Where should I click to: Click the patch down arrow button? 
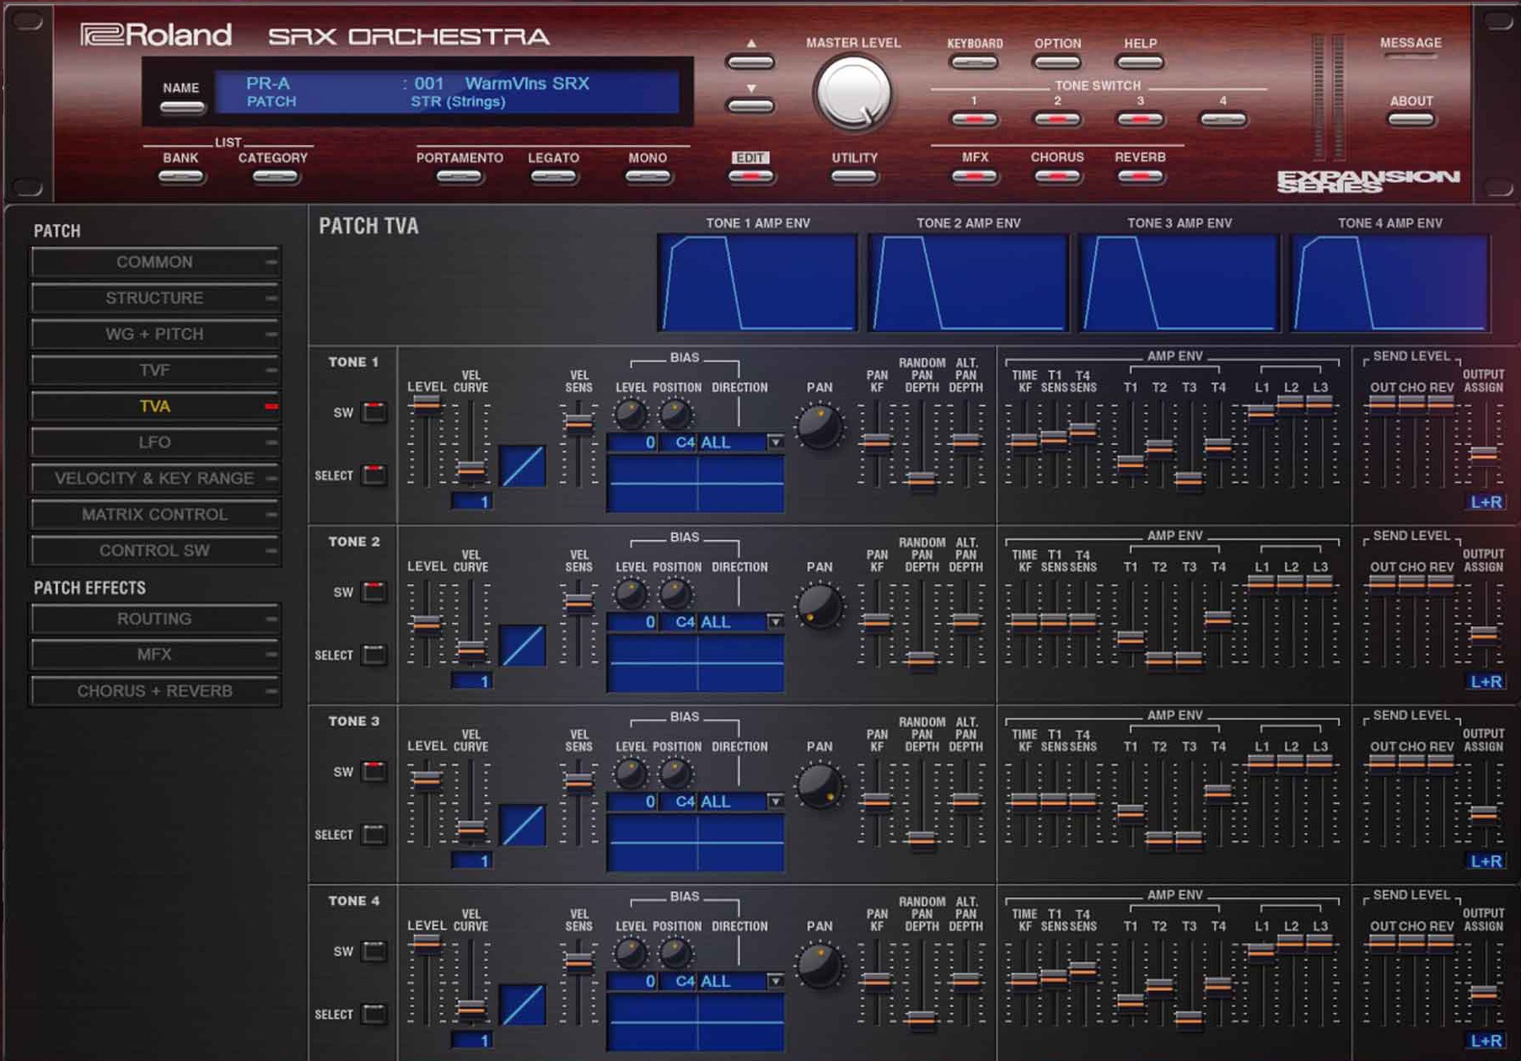750,105
